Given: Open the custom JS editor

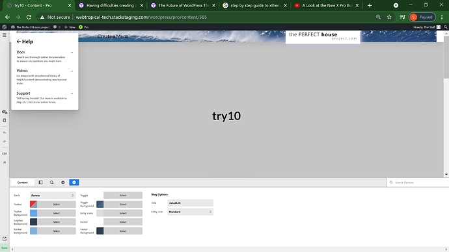Looking at the screenshot, I should tap(5, 162).
